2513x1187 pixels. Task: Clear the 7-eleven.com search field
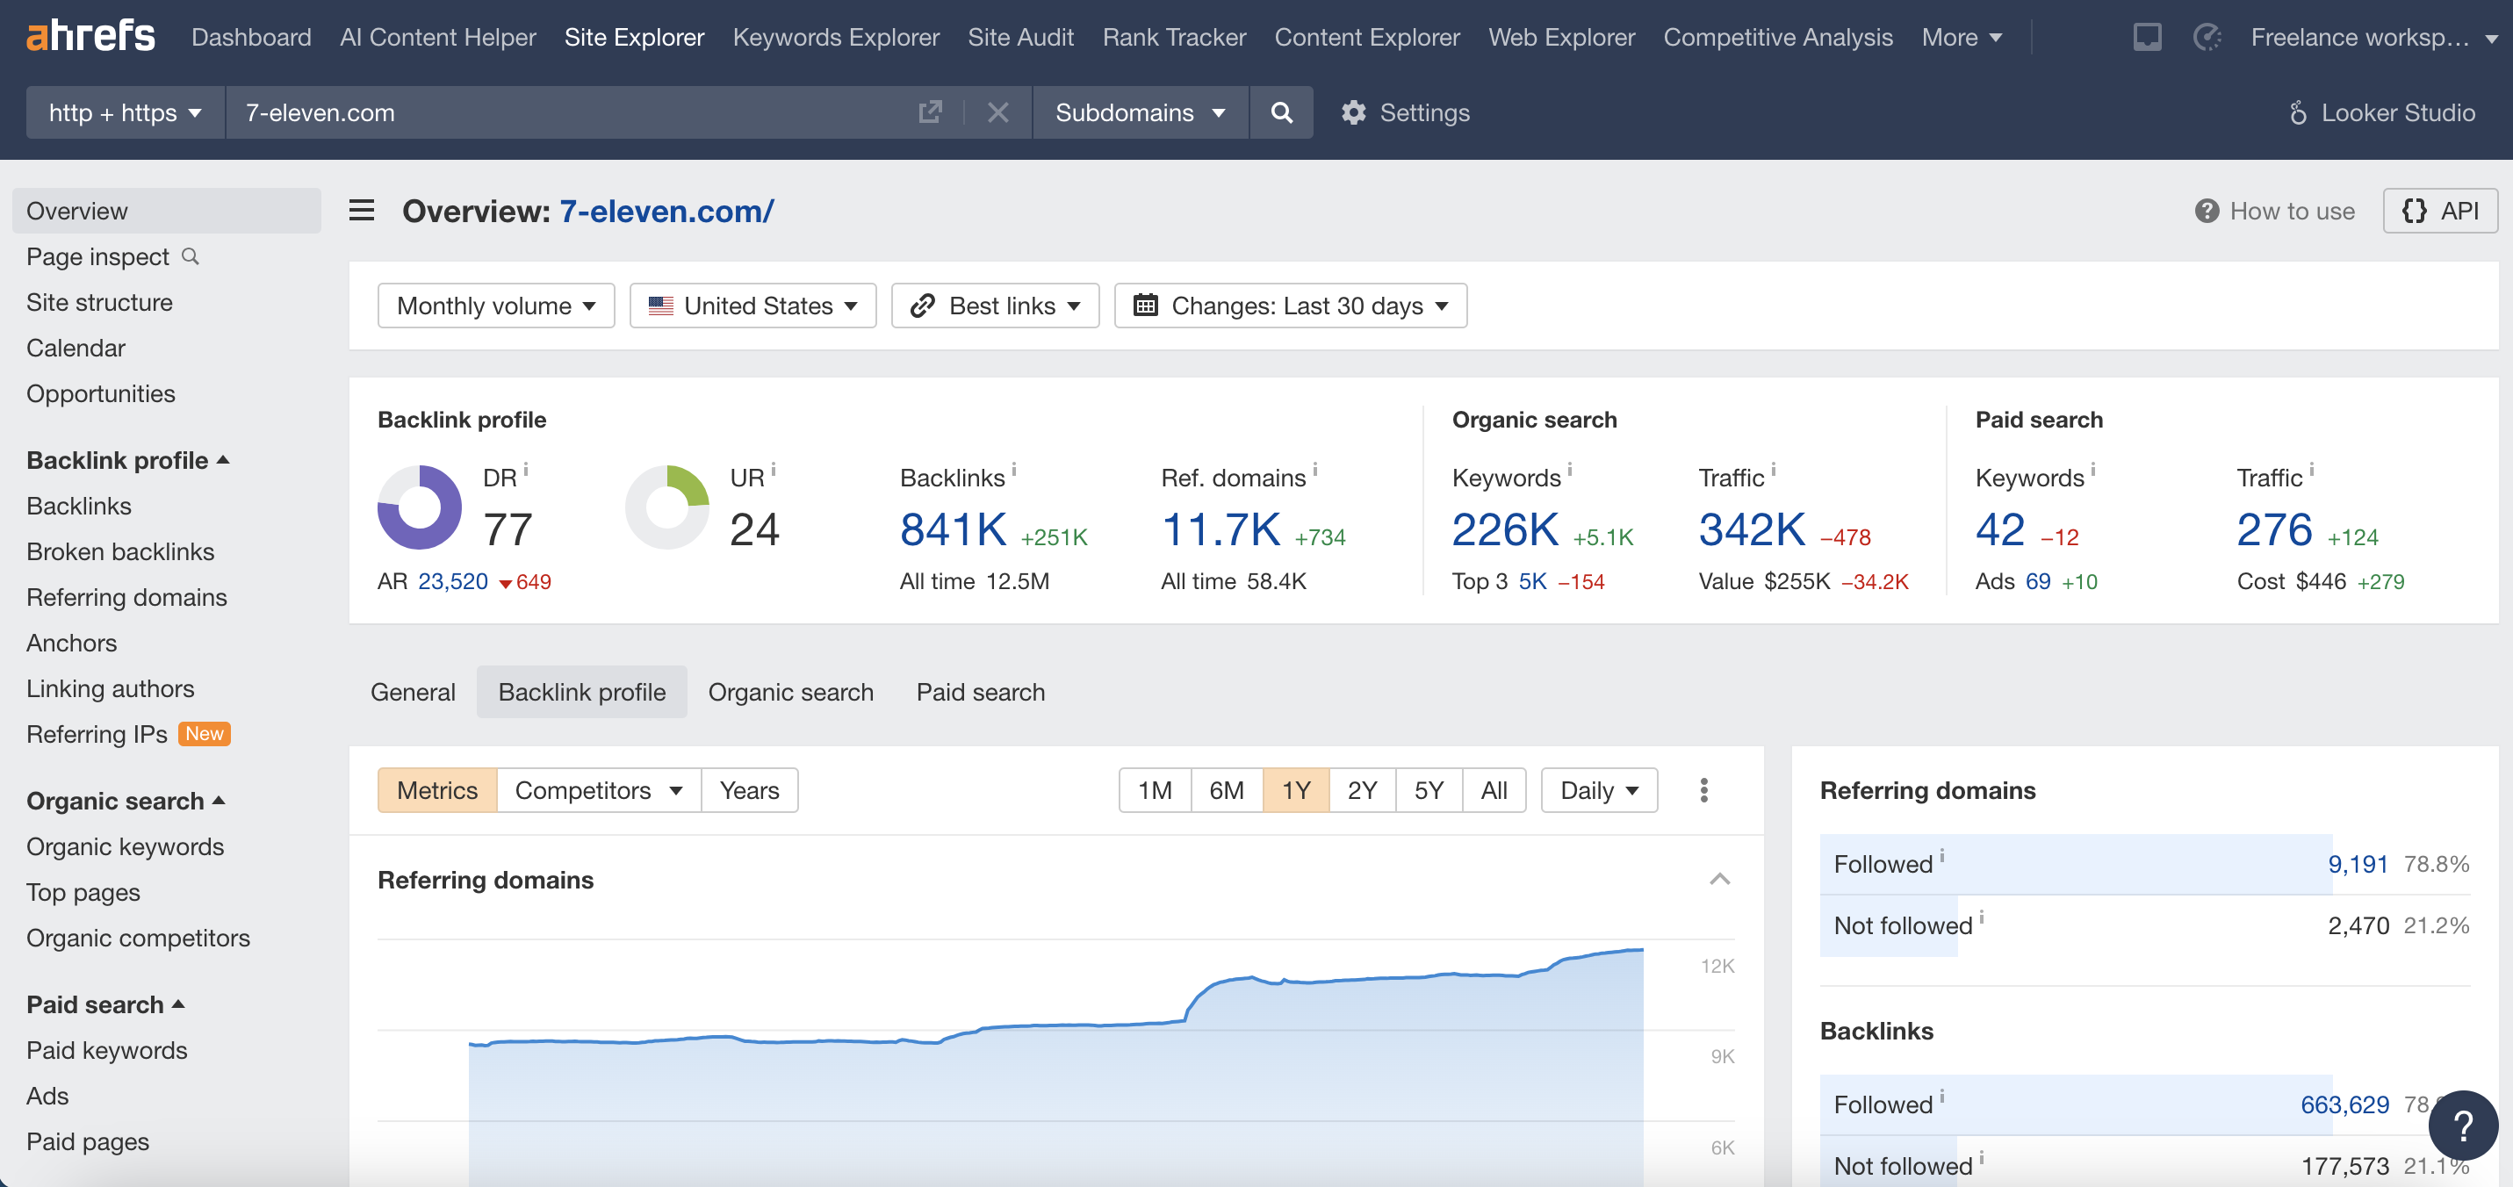[997, 112]
